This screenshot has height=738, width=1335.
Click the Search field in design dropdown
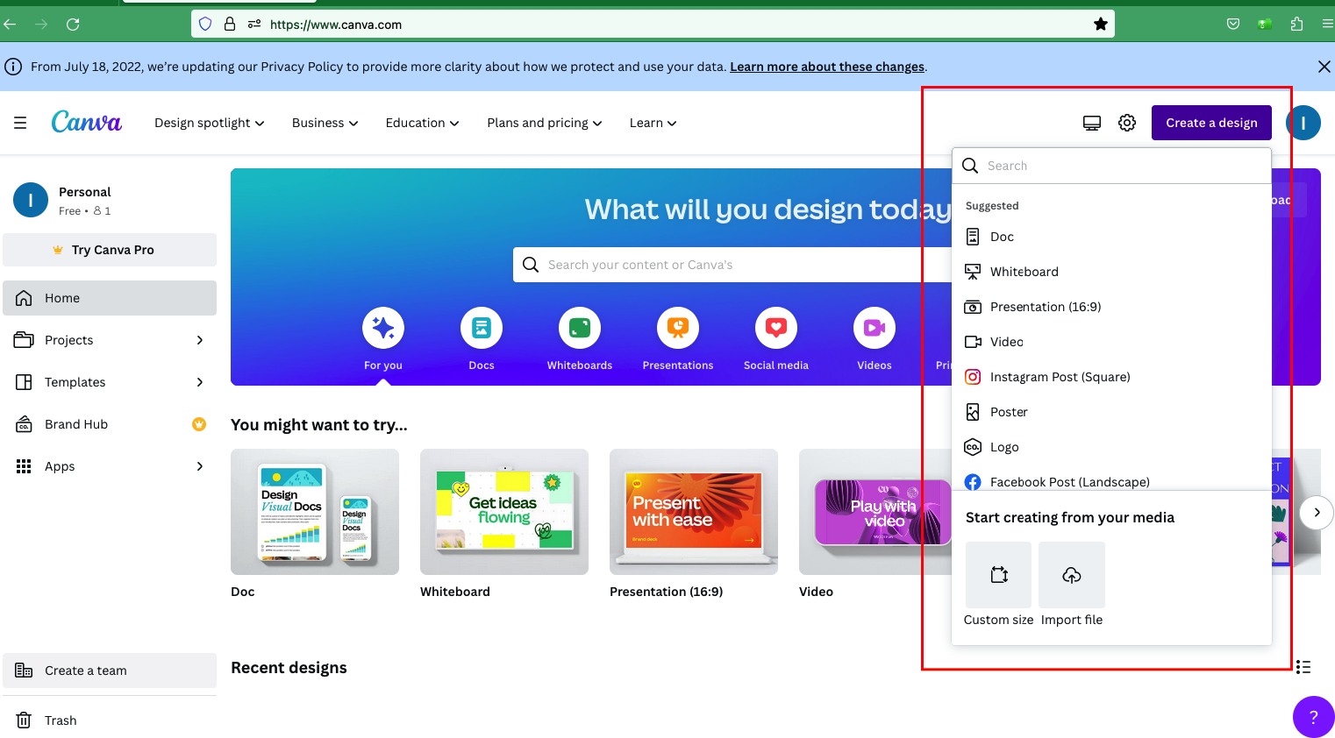pyautogui.click(x=1123, y=166)
